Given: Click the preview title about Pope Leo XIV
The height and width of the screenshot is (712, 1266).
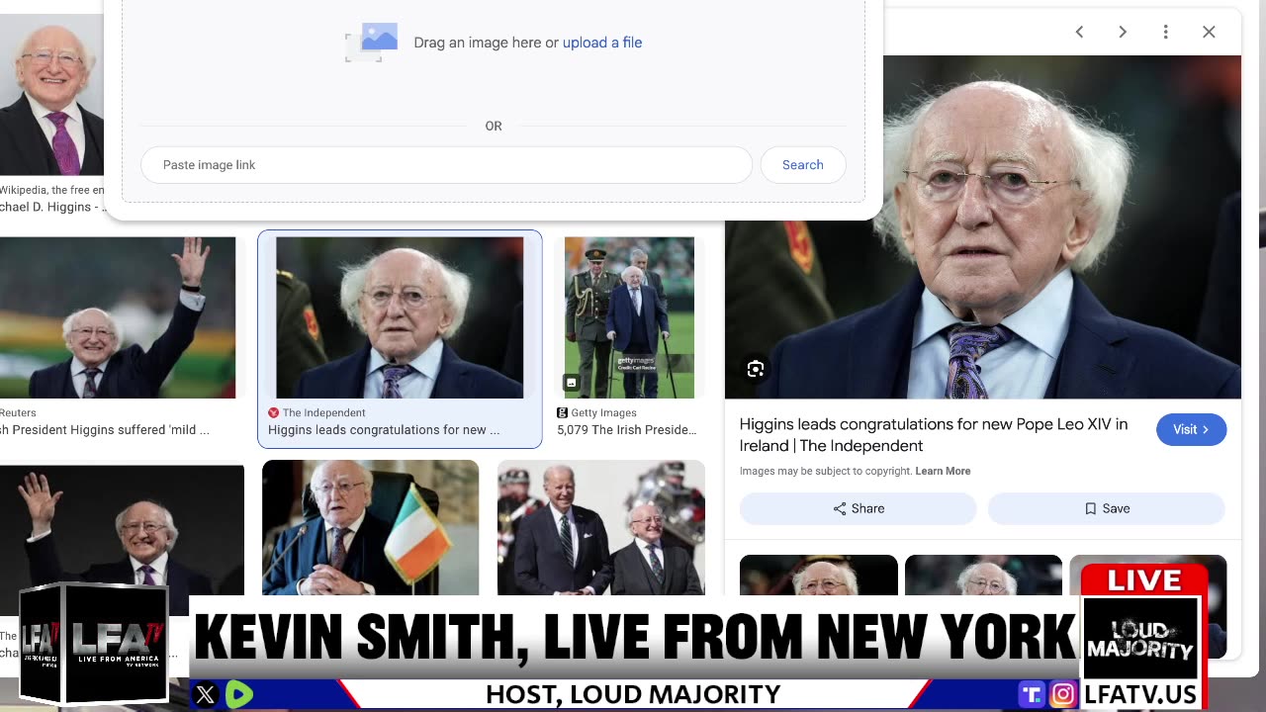Looking at the screenshot, I should pos(934,435).
